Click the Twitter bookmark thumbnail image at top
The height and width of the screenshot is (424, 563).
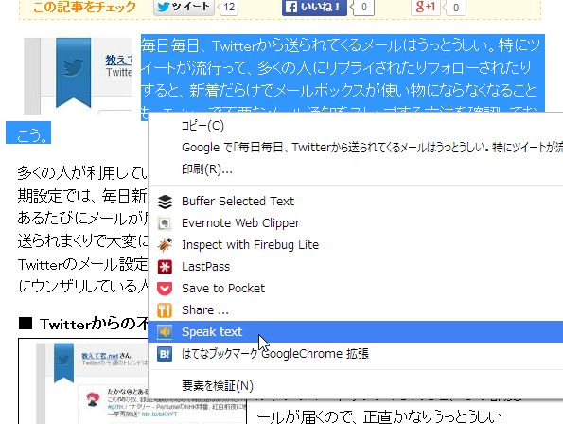click(78, 76)
